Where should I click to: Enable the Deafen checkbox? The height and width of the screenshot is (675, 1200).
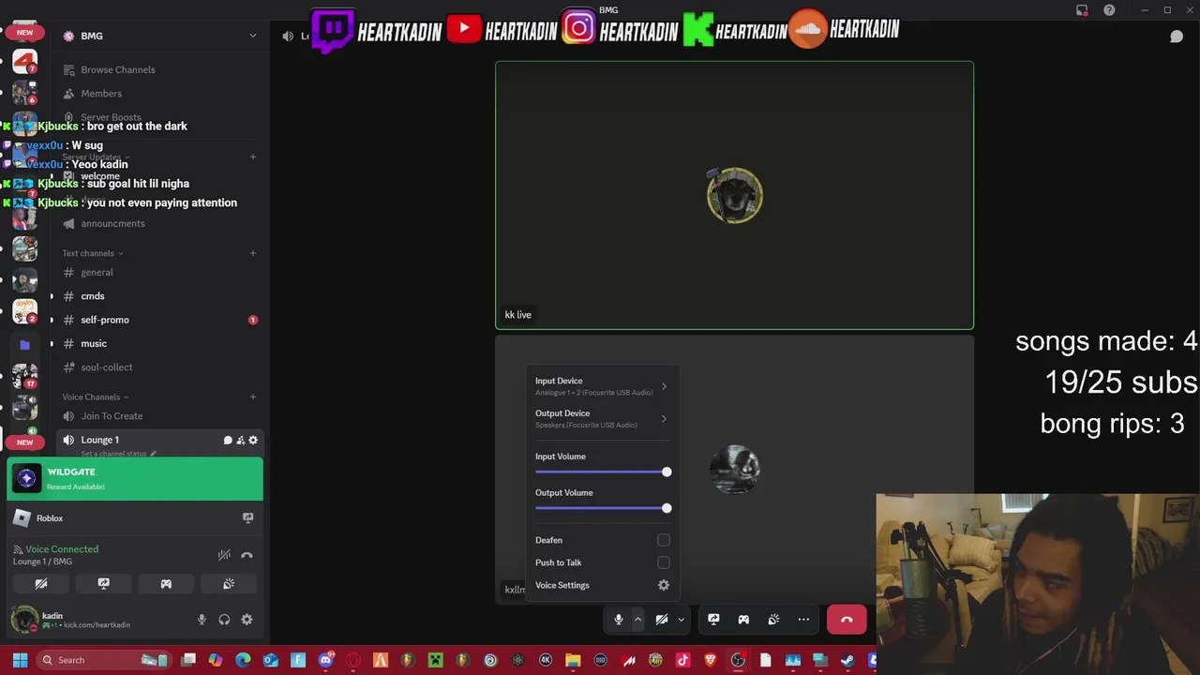664,540
